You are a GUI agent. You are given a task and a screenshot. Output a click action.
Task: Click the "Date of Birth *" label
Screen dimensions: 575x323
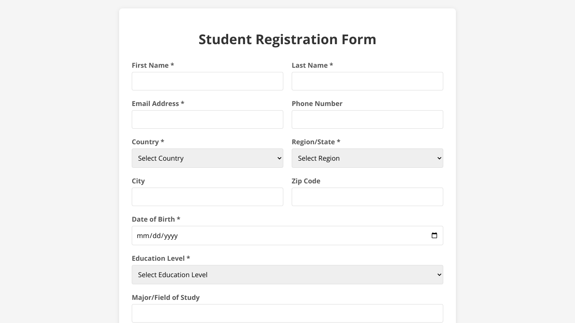156,219
